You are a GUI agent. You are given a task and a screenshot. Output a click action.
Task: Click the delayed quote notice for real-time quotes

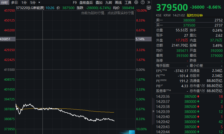coord(107,13)
